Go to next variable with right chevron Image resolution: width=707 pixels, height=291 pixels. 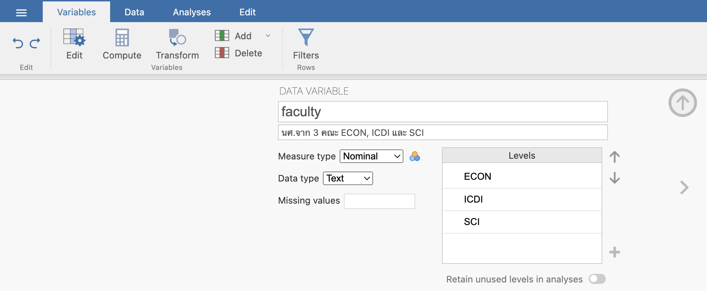point(684,188)
